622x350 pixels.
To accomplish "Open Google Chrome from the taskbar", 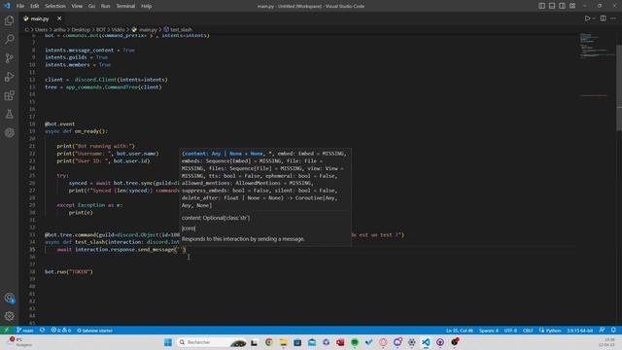I will click(269, 342).
